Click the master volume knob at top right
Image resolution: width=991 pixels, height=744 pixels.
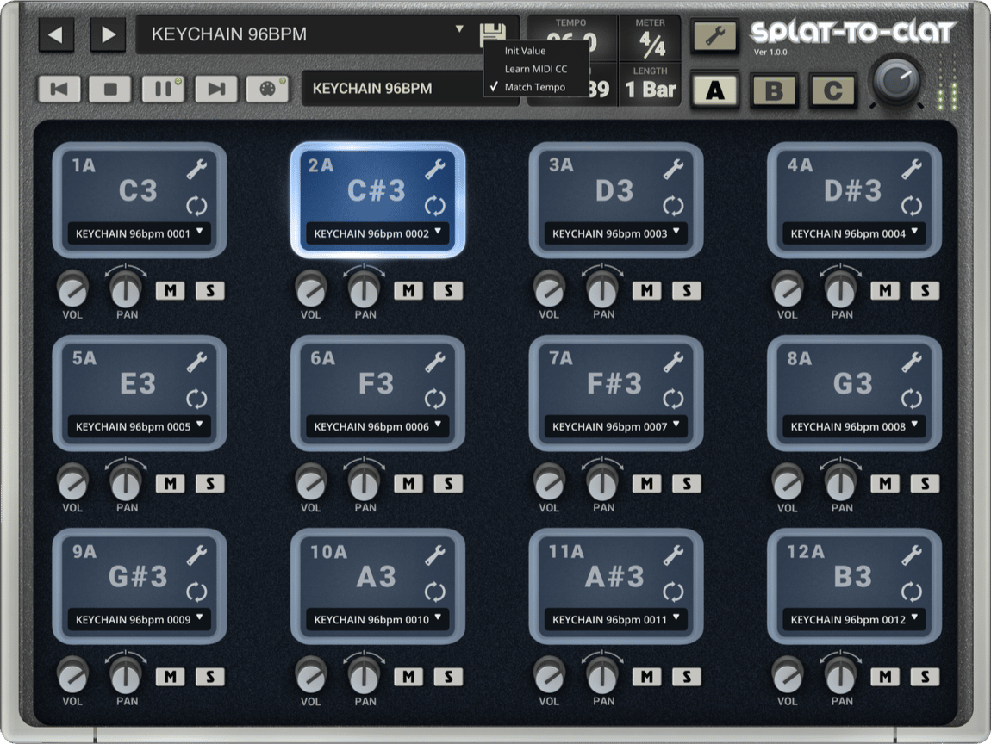point(897,82)
